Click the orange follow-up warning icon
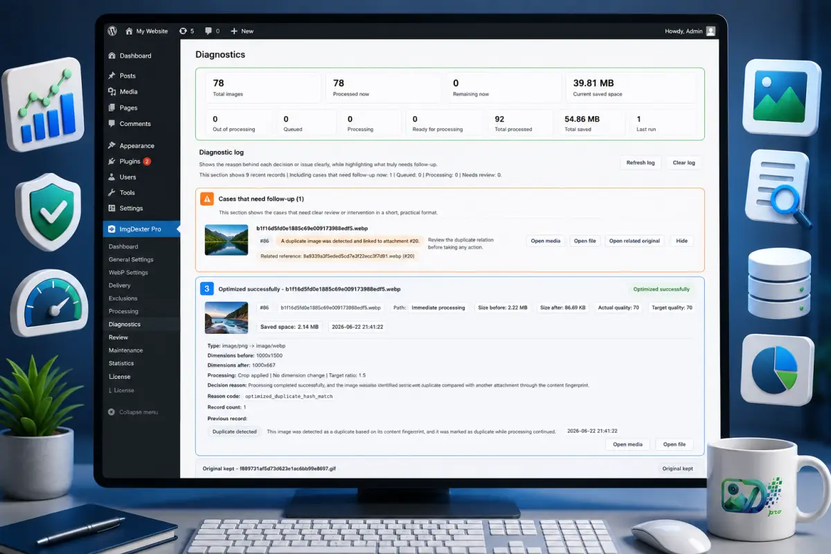 click(207, 199)
